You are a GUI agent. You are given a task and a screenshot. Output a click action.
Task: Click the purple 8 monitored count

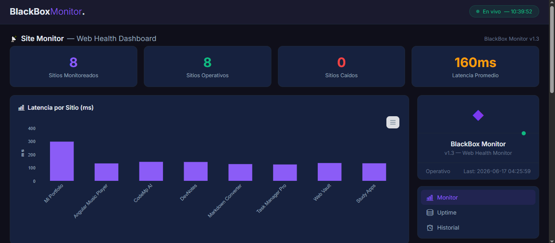point(74,62)
